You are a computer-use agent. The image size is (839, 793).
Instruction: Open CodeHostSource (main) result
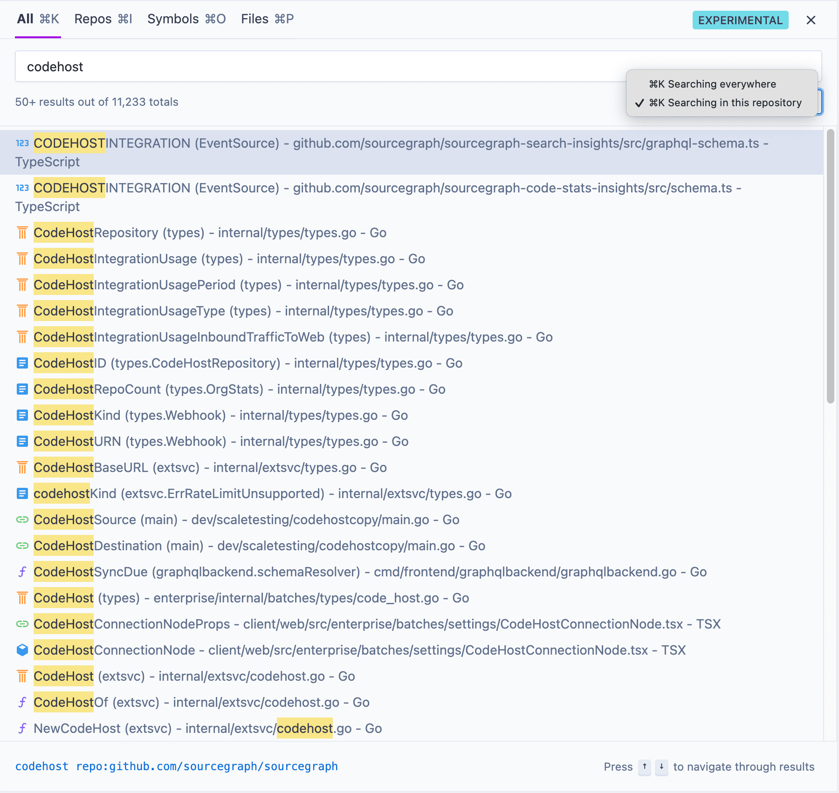click(x=412, y=520)
